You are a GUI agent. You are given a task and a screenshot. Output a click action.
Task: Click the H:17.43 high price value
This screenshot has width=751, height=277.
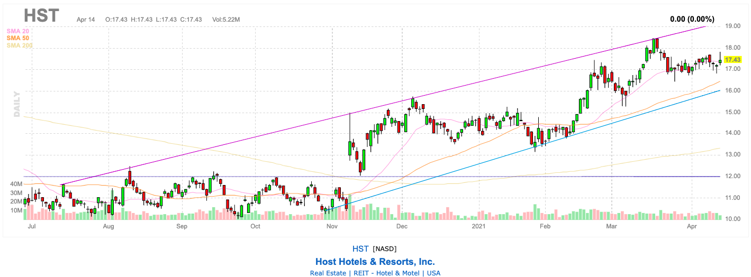pos(142,20)
